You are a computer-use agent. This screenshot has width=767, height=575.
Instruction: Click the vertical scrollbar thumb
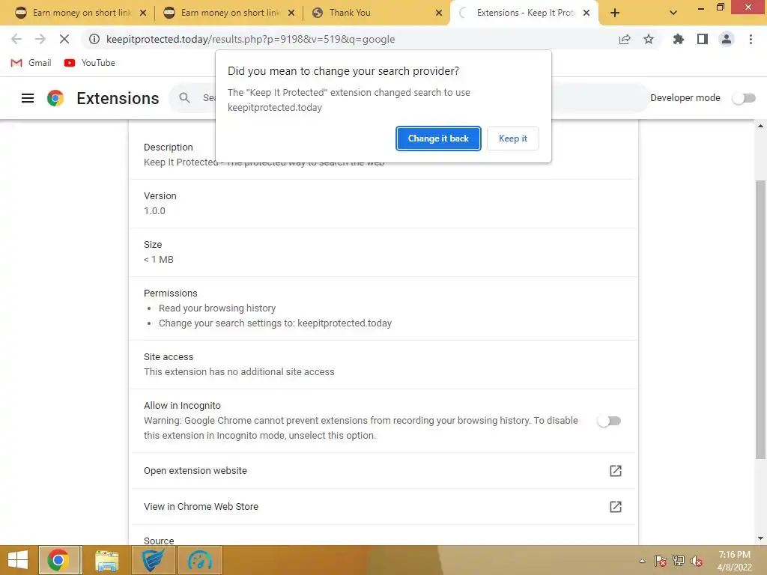pyautogui.click(x=760, y=320)
